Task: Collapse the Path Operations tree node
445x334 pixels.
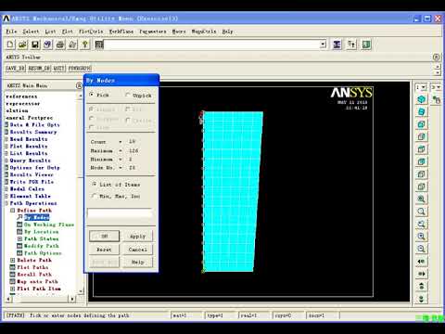Action: coord(6,203)
